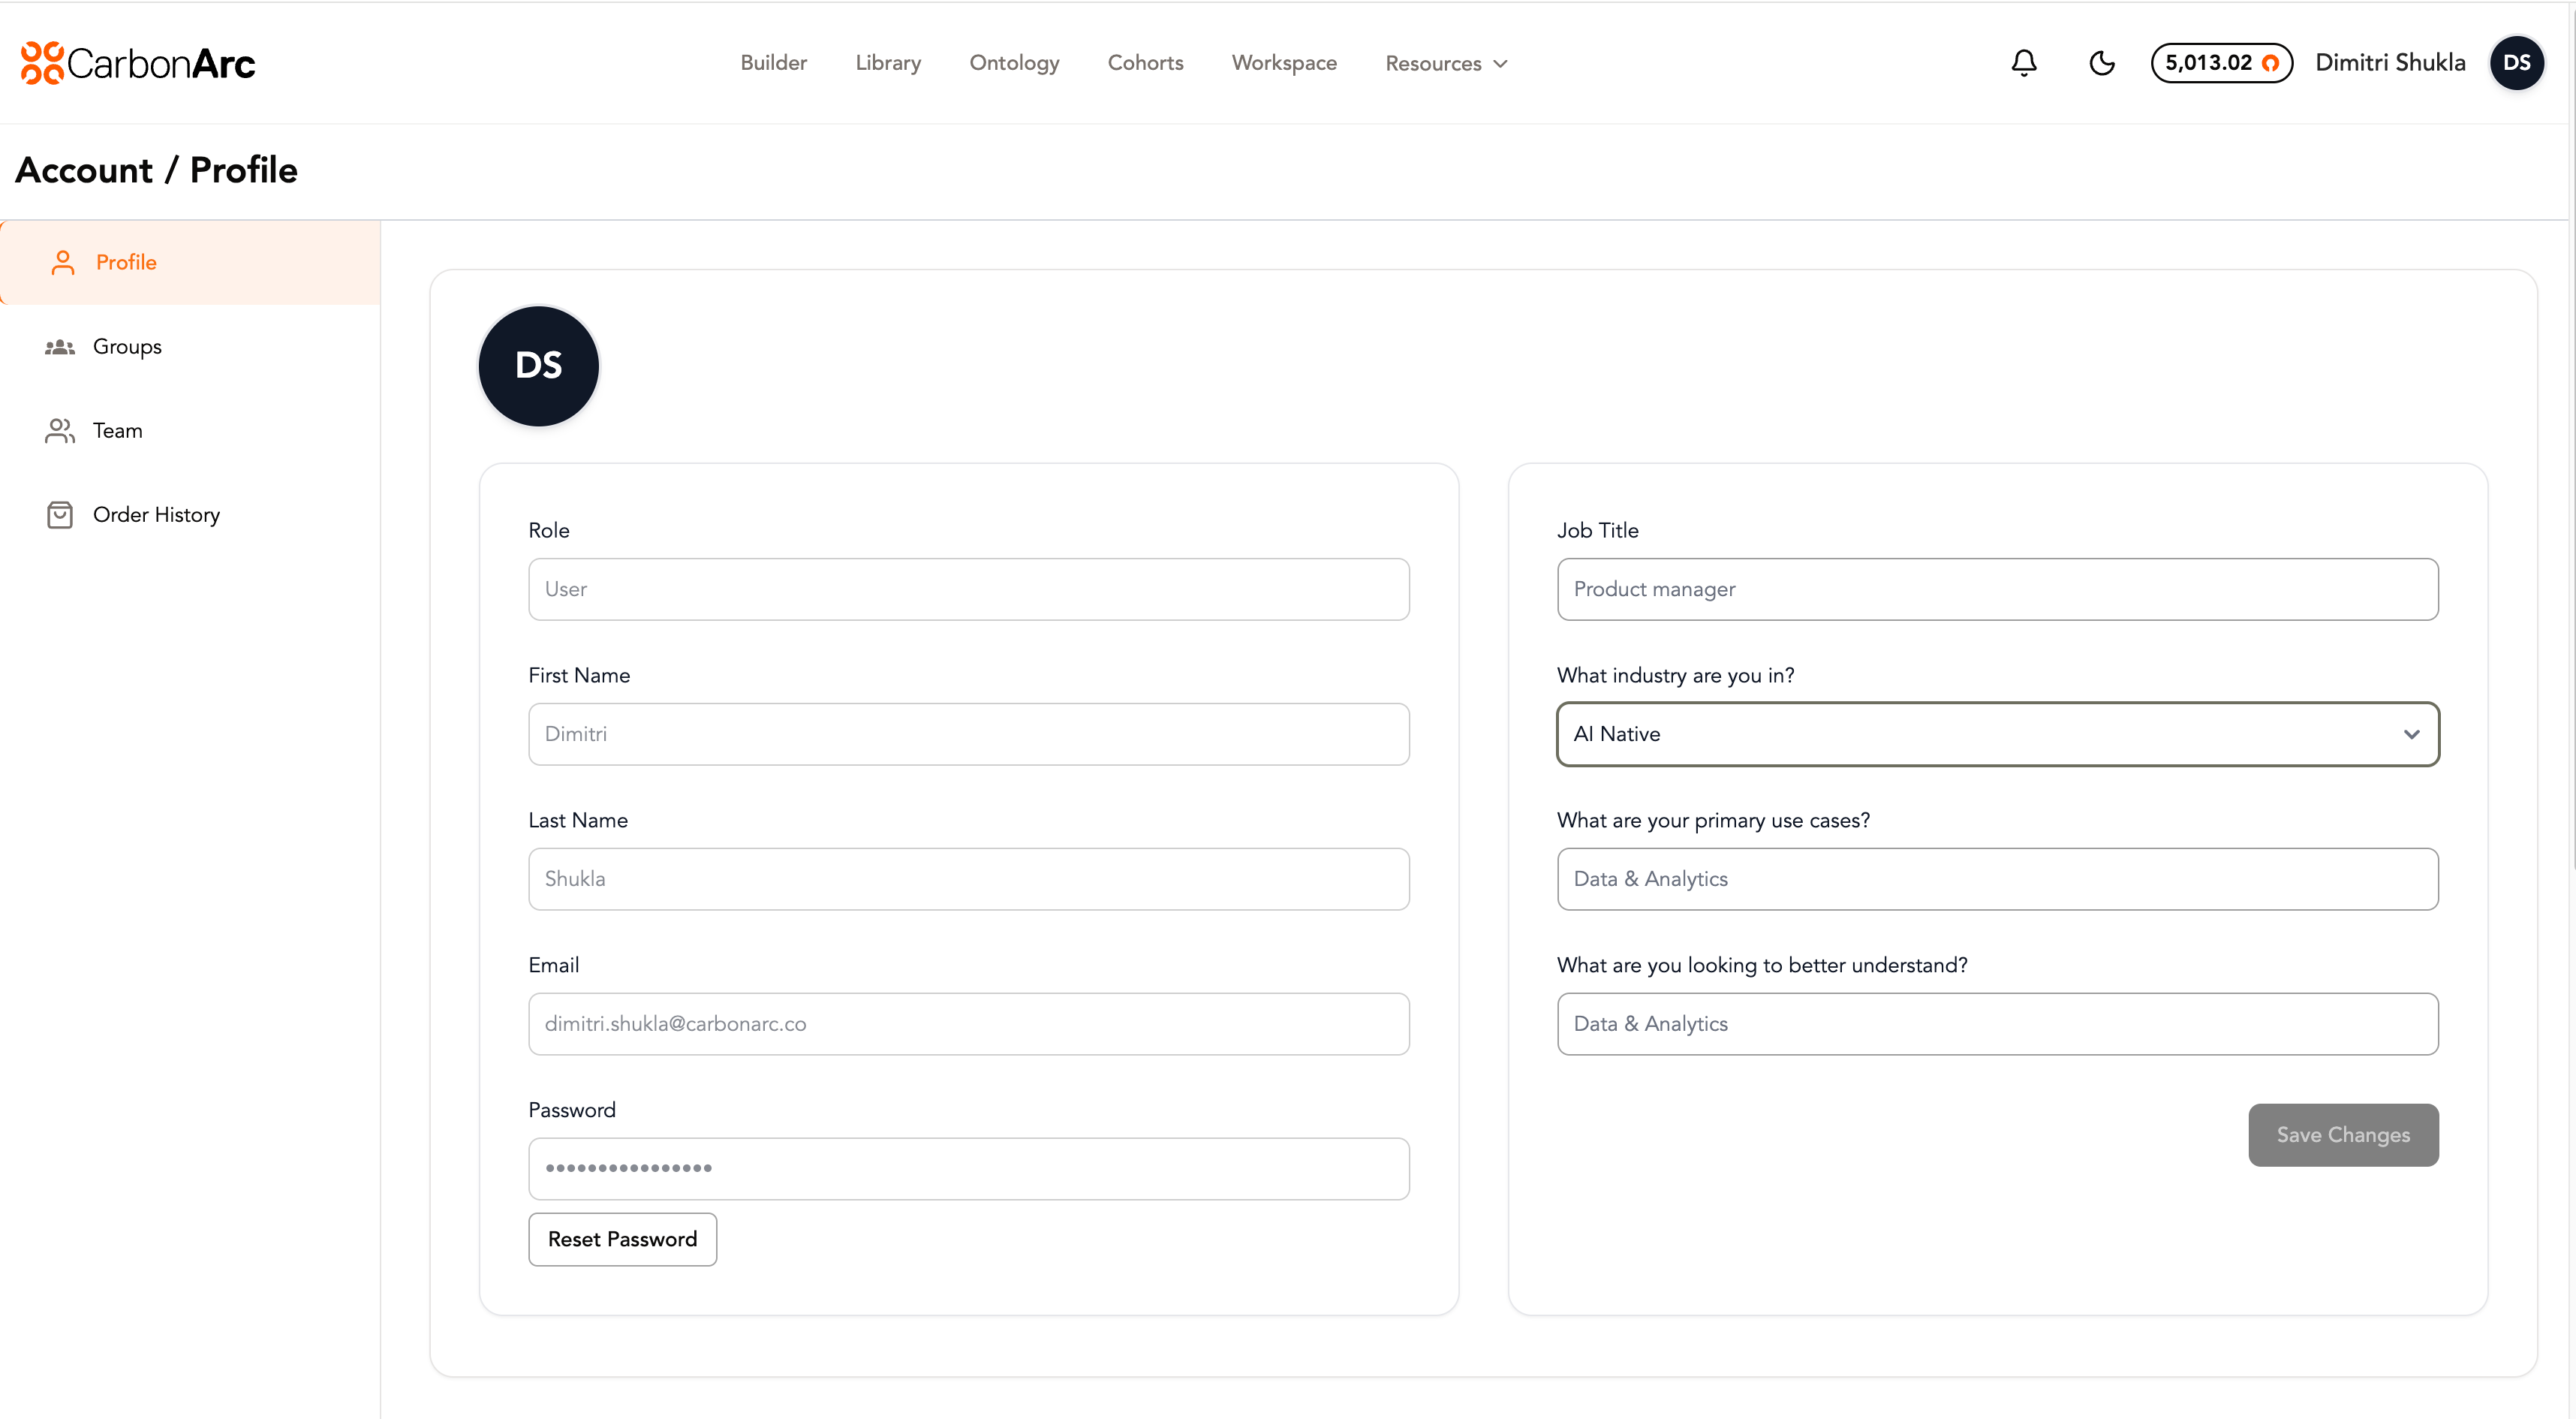Viewport: 2576px width, 1419px height.
Task: Open Order History shopping bag icon
Action: [x=60, y=515]
